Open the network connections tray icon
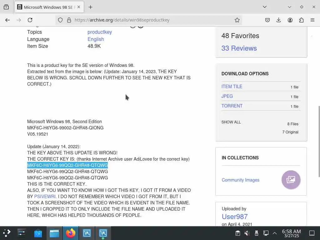The width and height of the screenshot is (320, 240). point(266,233)
